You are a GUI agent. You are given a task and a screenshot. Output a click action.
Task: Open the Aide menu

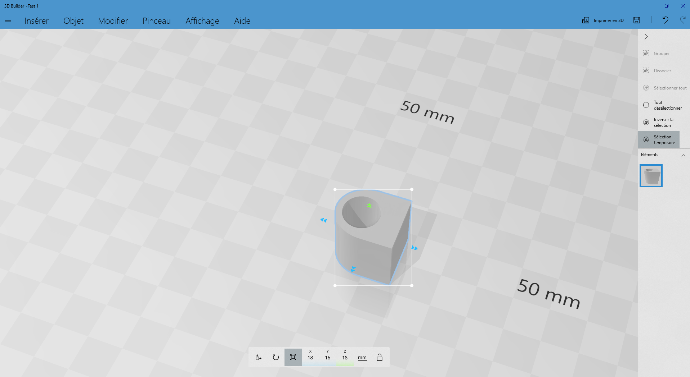coord(242,21)
